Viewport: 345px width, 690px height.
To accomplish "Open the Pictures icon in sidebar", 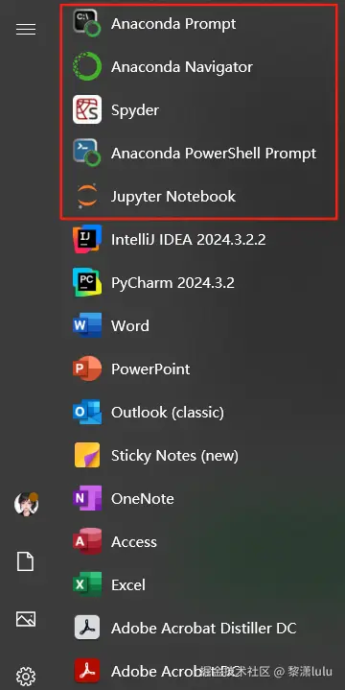I will (26, 619).
